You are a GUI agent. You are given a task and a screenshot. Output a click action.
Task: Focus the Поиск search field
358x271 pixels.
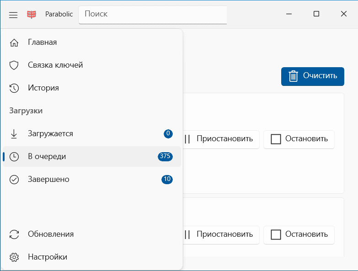(x=153, y=14)
